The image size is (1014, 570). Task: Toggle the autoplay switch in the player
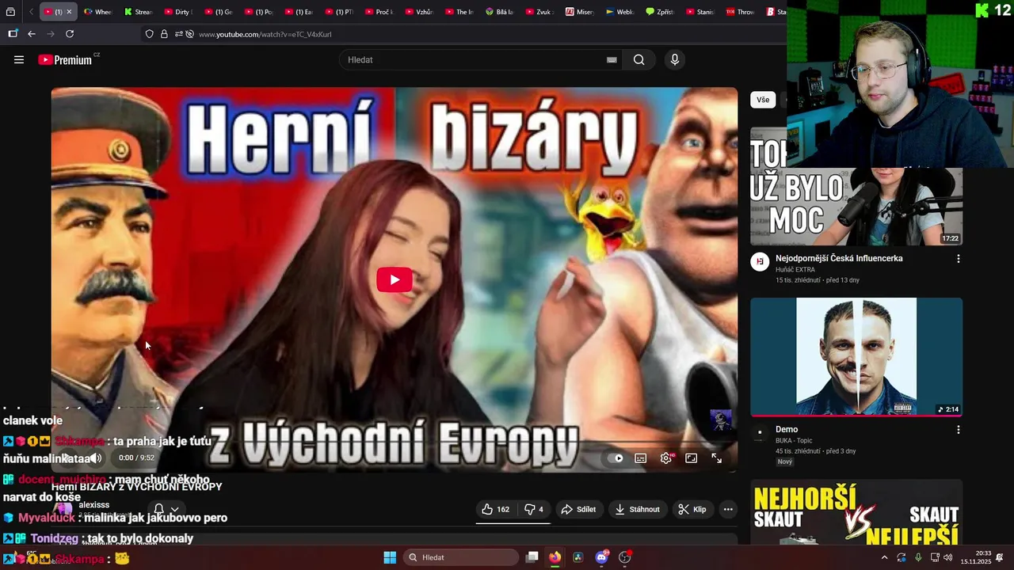coord(615,458)
